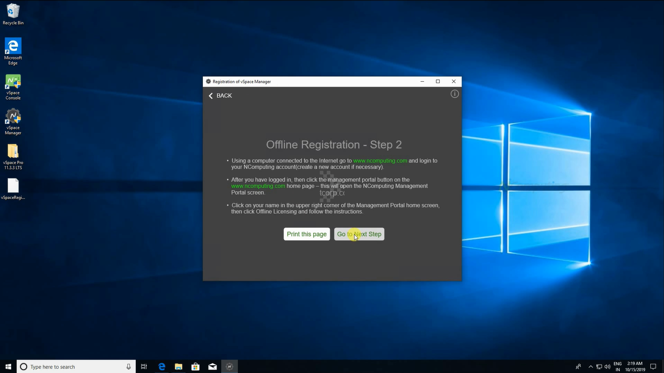This screenshot has width=664, height=373.
Task: Open vSpace Console desktop shortcut
Action: (x=13, y=87)
